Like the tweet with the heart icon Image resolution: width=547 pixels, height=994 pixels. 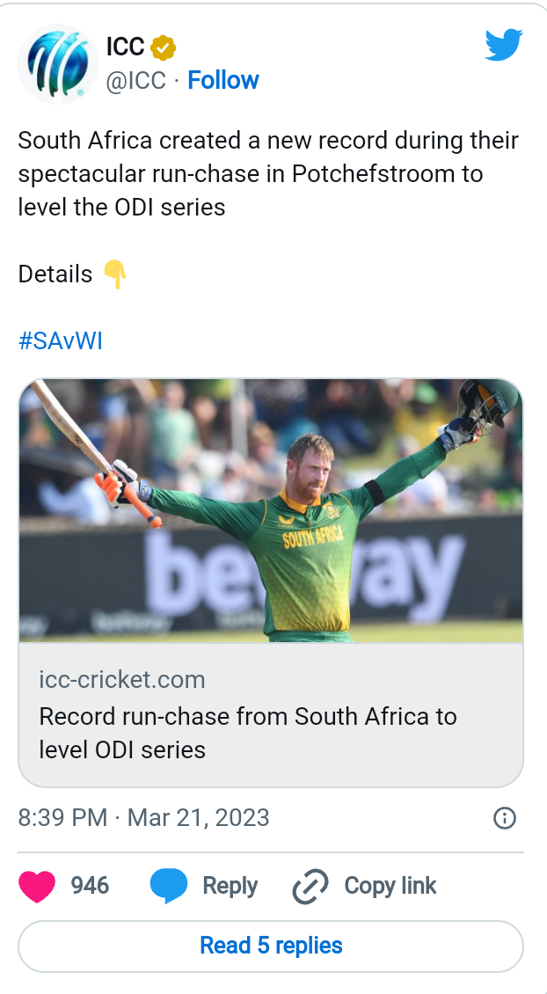click(37, 886)
